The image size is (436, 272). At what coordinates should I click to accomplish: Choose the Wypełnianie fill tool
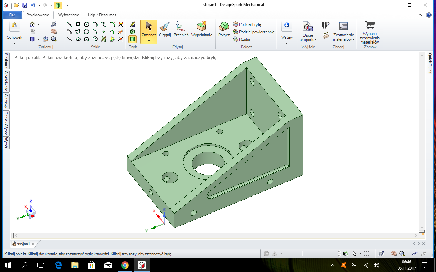[202, 29]
